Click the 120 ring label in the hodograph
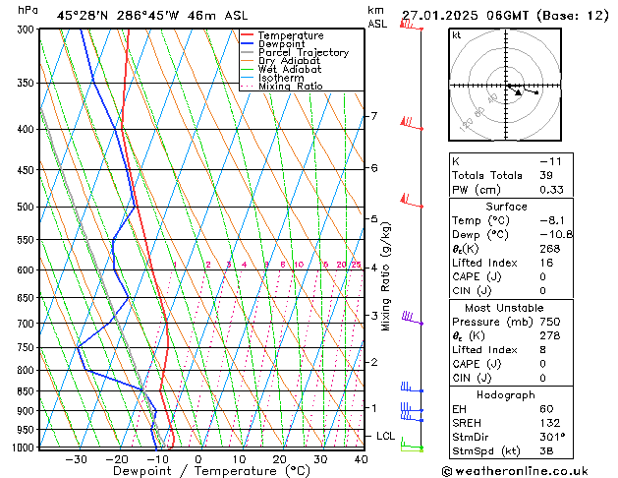Viewport: 618px width, 478px height. pos(467,124)
